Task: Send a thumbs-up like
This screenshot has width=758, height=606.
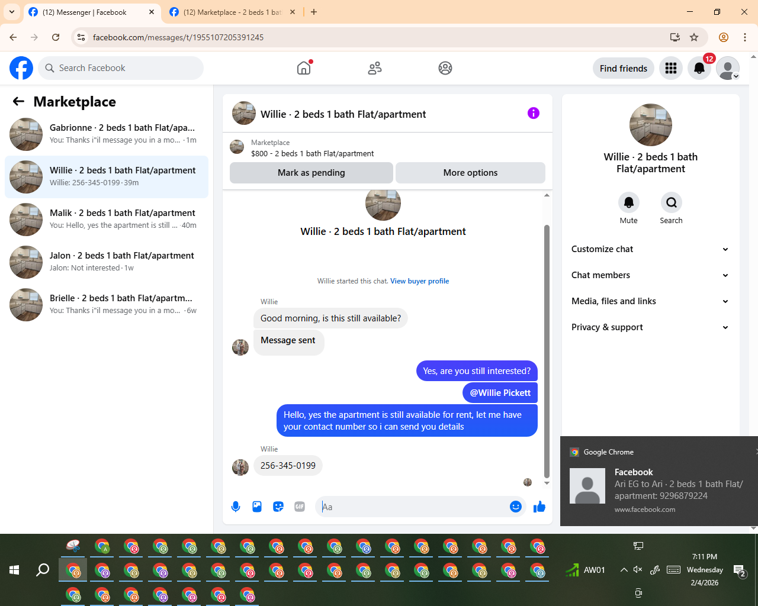Action: (539, 507)
